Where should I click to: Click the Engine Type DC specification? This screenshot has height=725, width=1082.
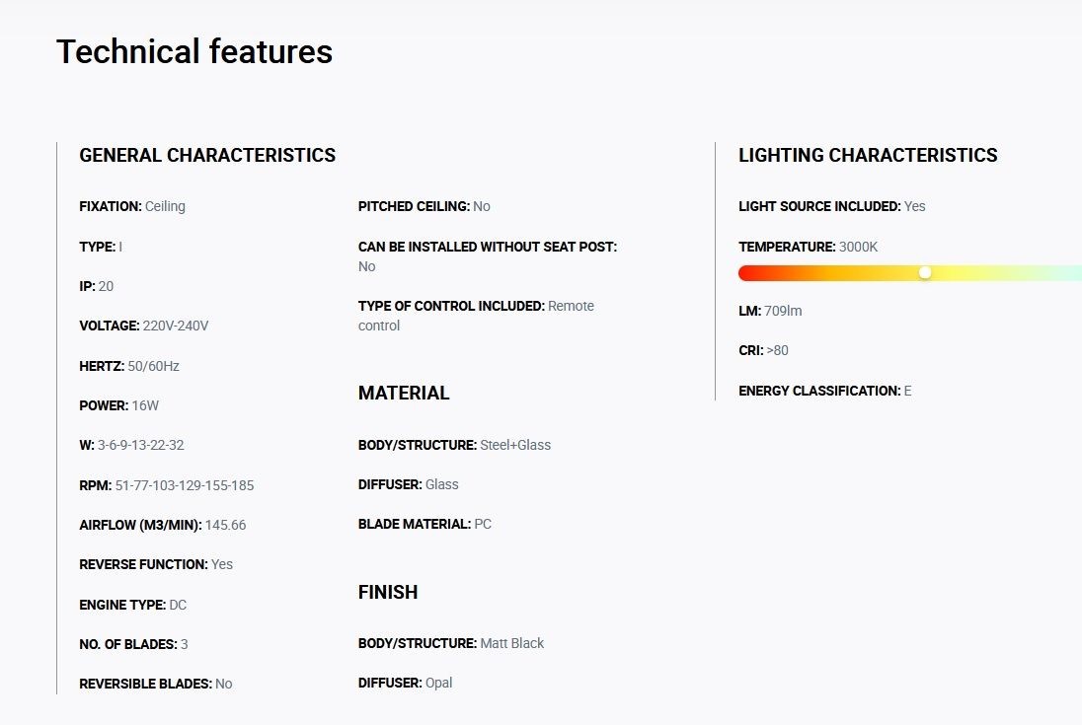[x=132, y=605]
